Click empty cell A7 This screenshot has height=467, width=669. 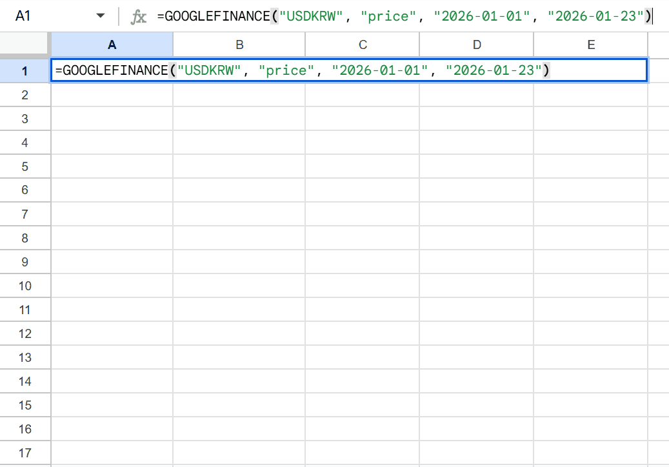[x=112, y=214]
